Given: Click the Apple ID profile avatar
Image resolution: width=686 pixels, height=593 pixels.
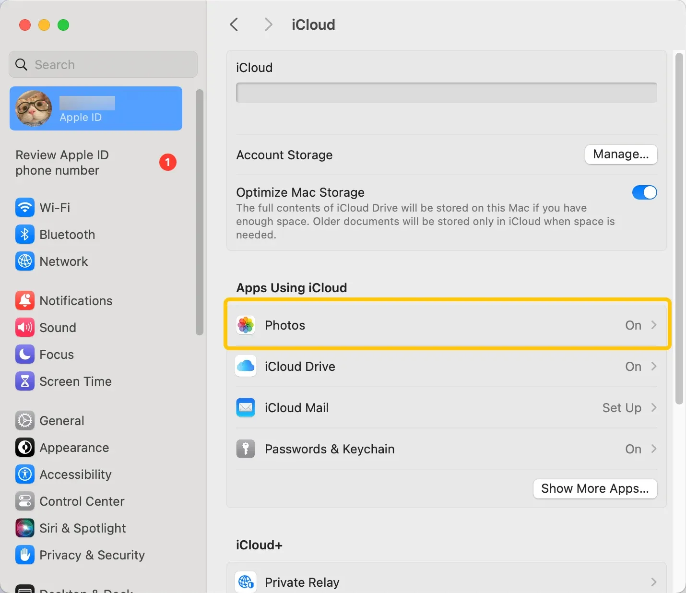Looking at the screenshot, I should pos(34,108).
